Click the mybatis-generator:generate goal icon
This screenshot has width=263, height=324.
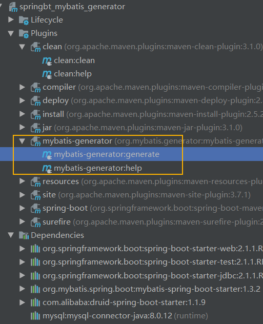pos(47,155)
